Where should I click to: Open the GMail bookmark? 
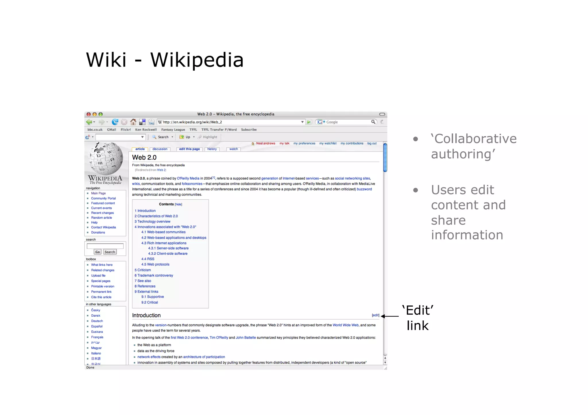pos(111,130)
